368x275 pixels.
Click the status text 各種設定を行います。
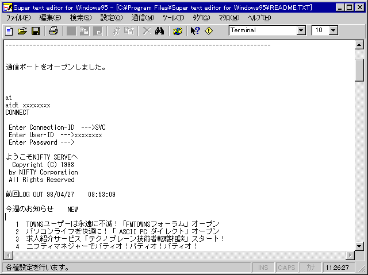[x=37, y=268]
